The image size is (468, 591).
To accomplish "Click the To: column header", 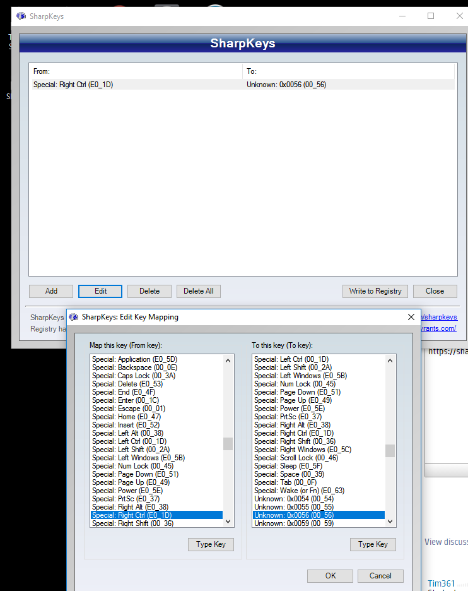I will click(348, 71).
